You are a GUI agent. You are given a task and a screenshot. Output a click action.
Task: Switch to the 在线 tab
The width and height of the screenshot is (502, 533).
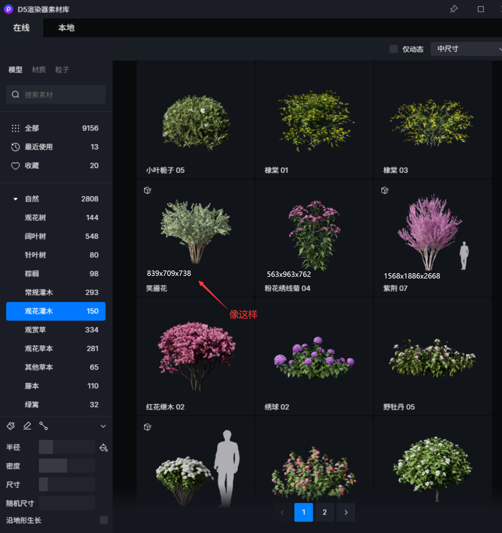pos(21,28)
